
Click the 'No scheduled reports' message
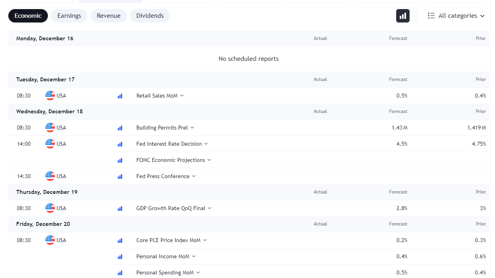click(x=249, y=59)
